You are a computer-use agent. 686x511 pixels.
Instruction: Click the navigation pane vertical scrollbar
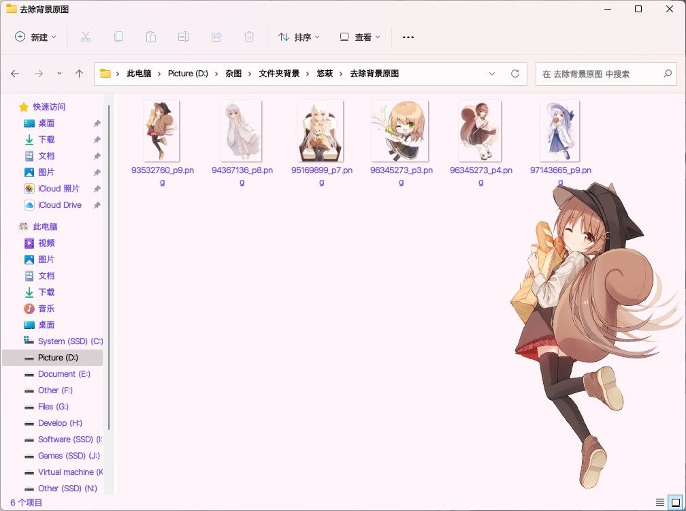pyautogui.click(x=108, y=267)
